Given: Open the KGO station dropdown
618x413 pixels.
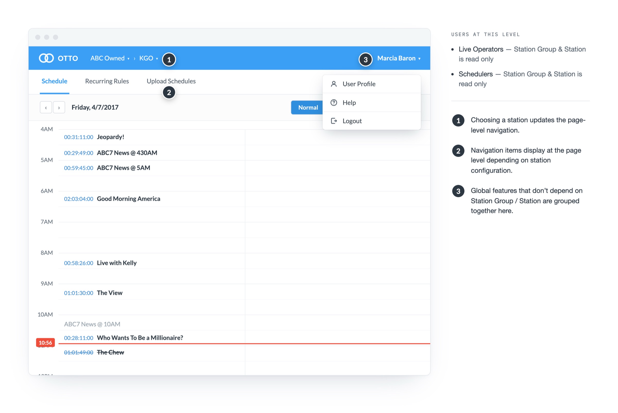Looking at the screenshot, I should click(x=148, y=58).
